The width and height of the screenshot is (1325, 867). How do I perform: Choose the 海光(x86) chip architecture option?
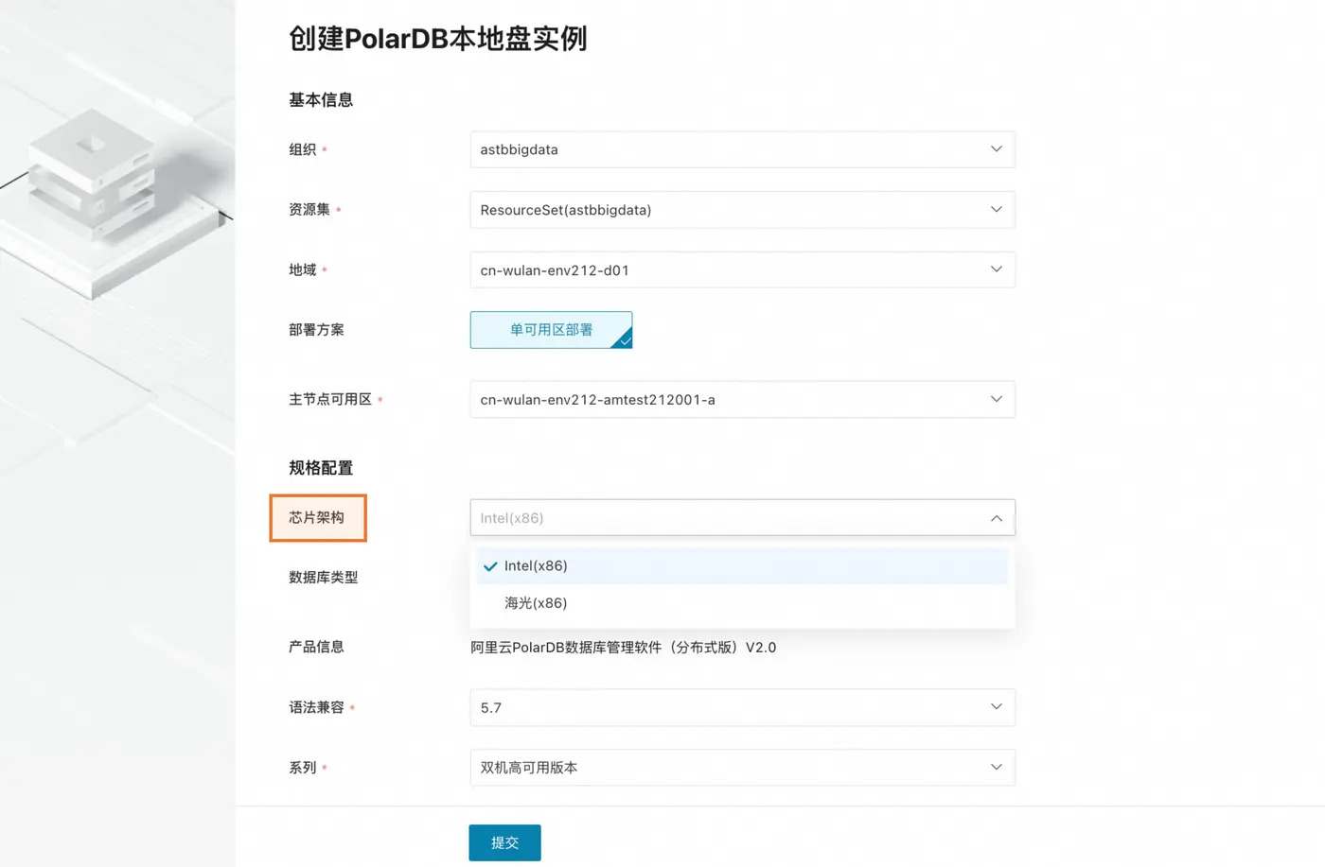tap(742, 603)
